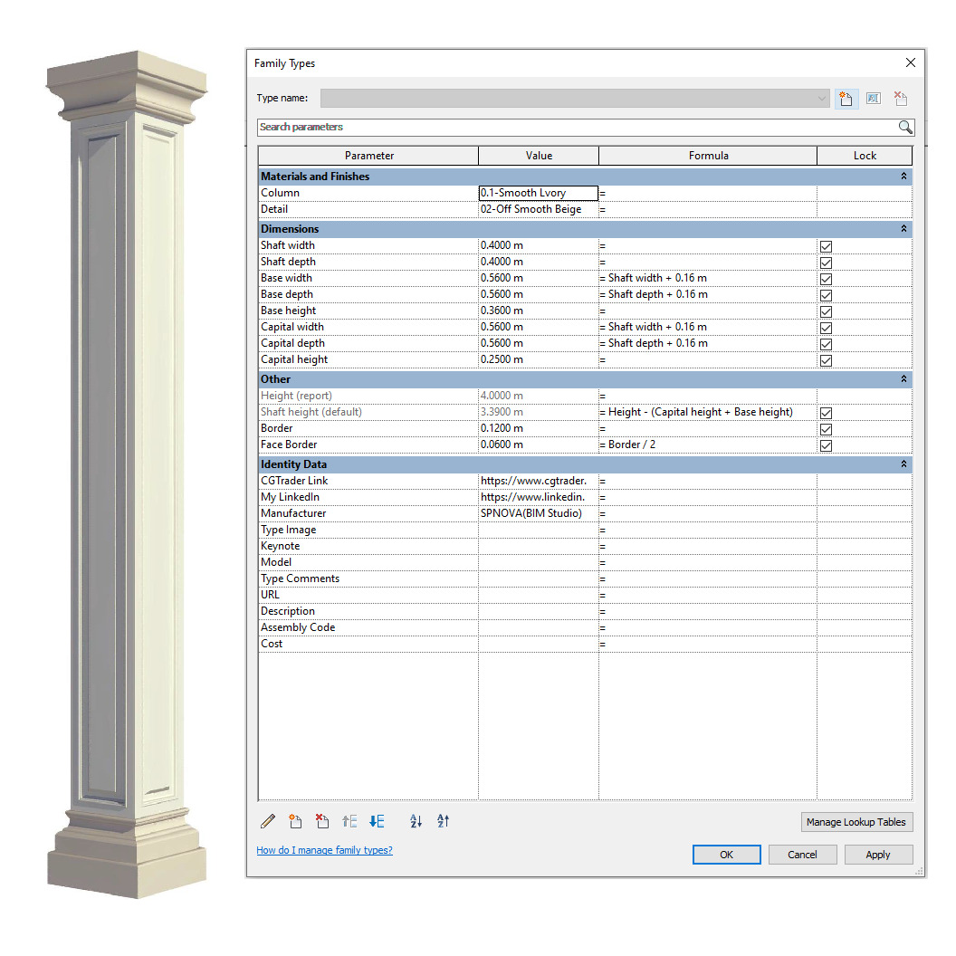Toggle lock for Capital height
The image size is (956, 956).
coord(827,360)
